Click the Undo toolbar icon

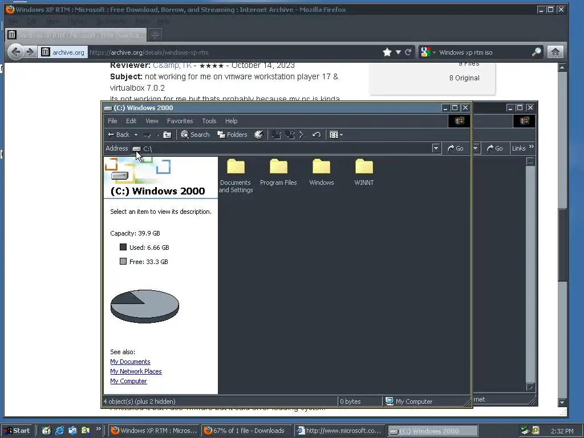tap(317, 135)
